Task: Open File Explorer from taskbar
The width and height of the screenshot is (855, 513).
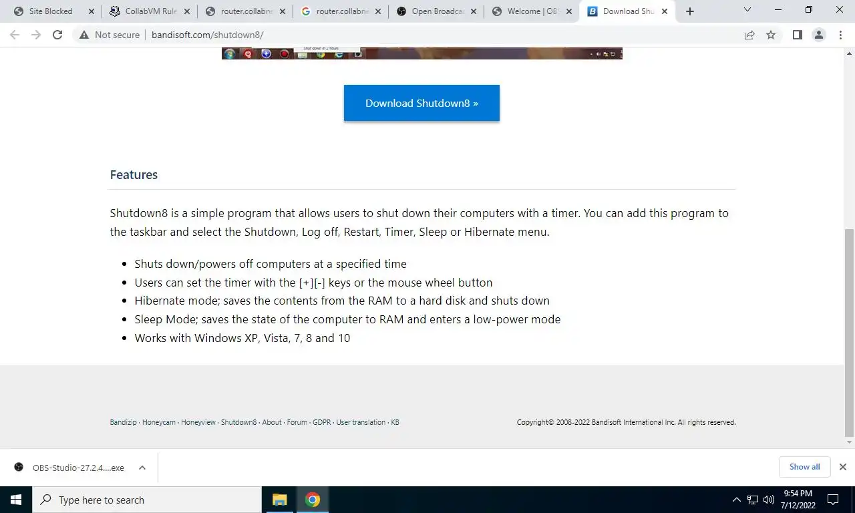Action: [x=279, y=500]
